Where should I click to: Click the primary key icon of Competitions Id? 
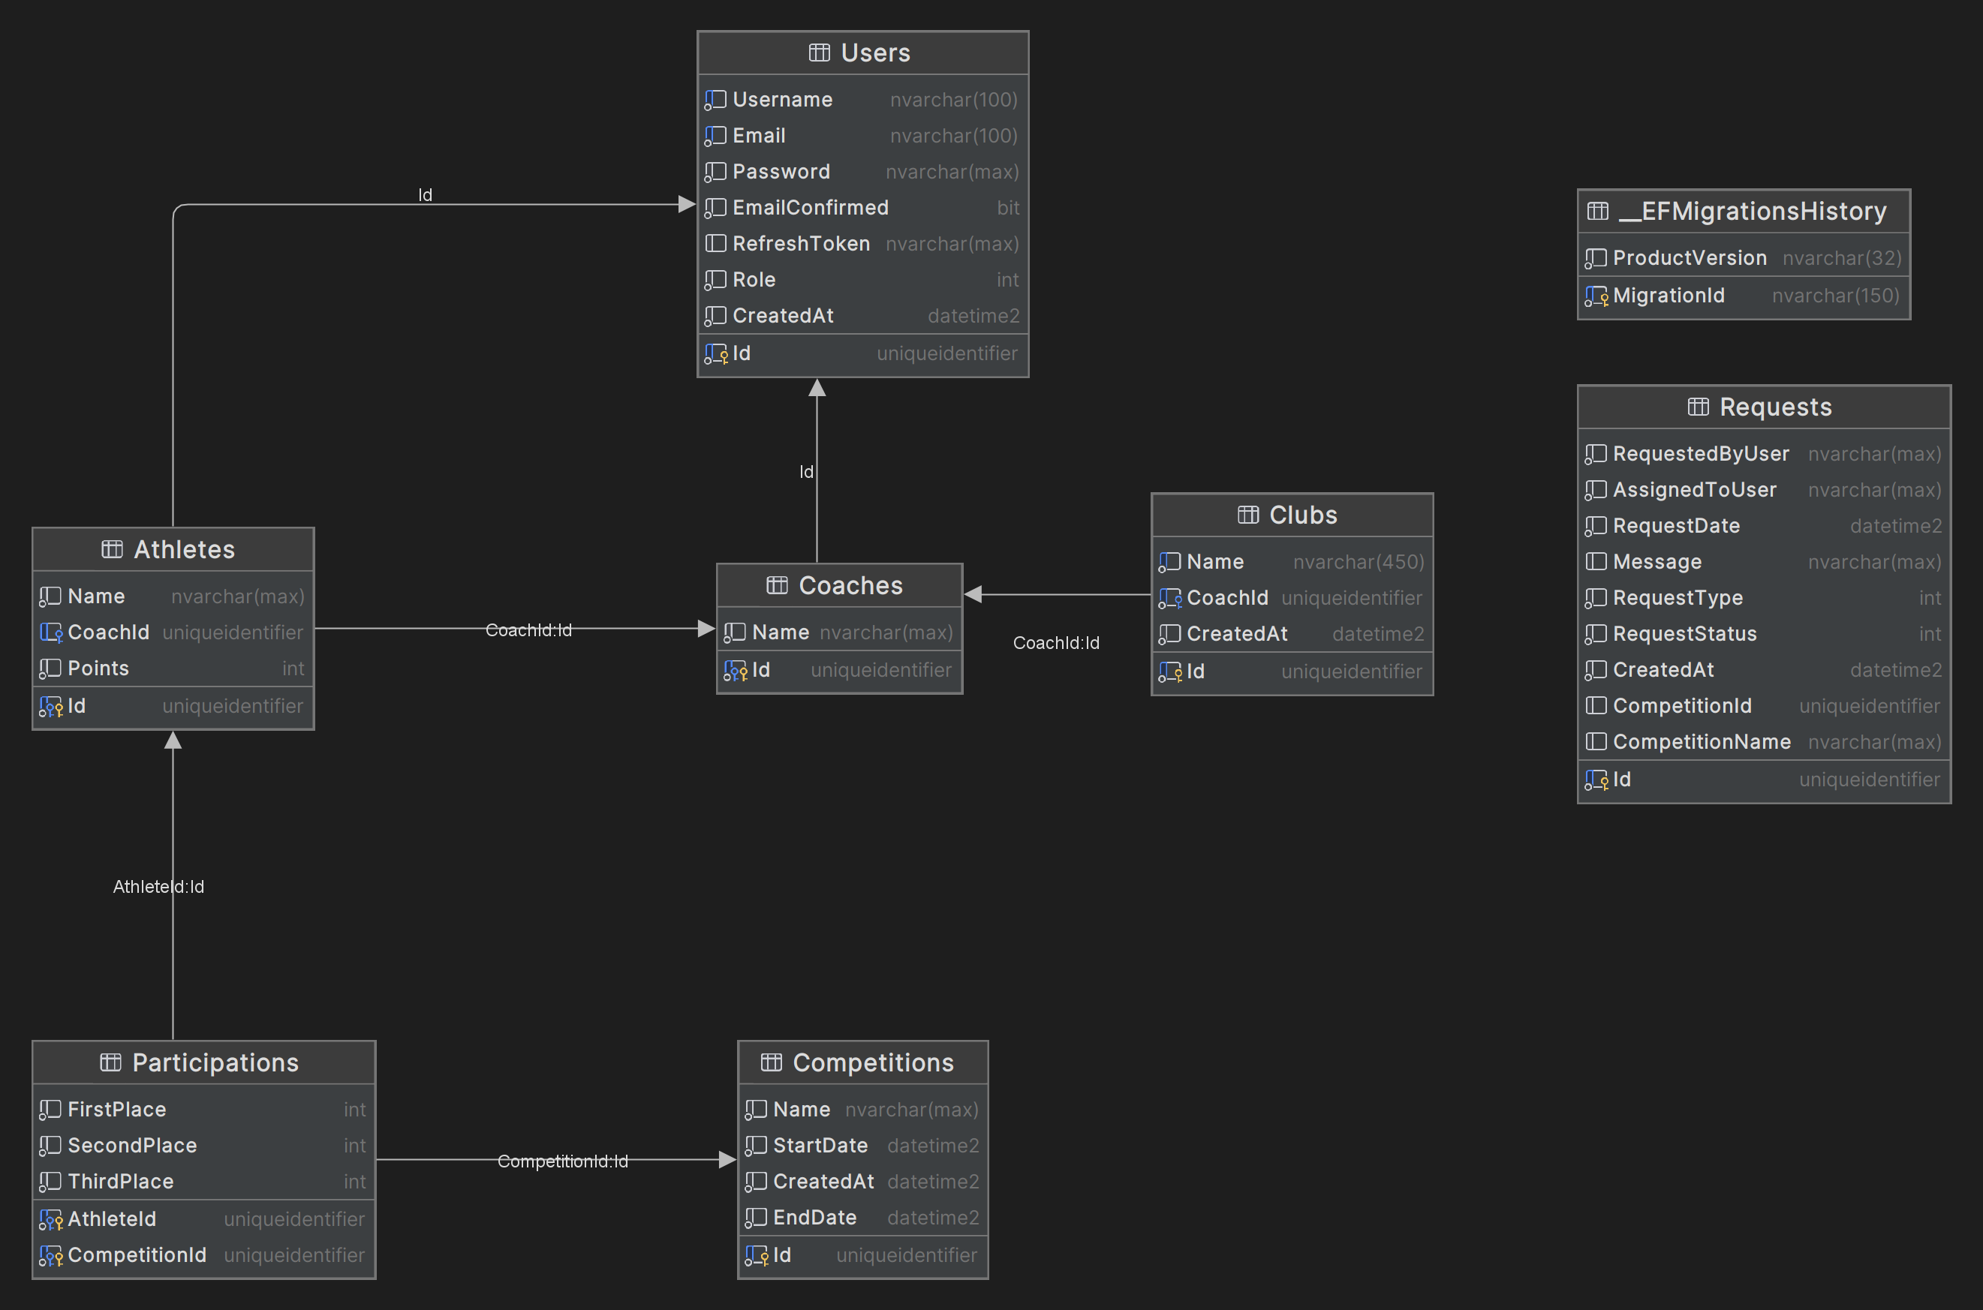(757, 1255)
